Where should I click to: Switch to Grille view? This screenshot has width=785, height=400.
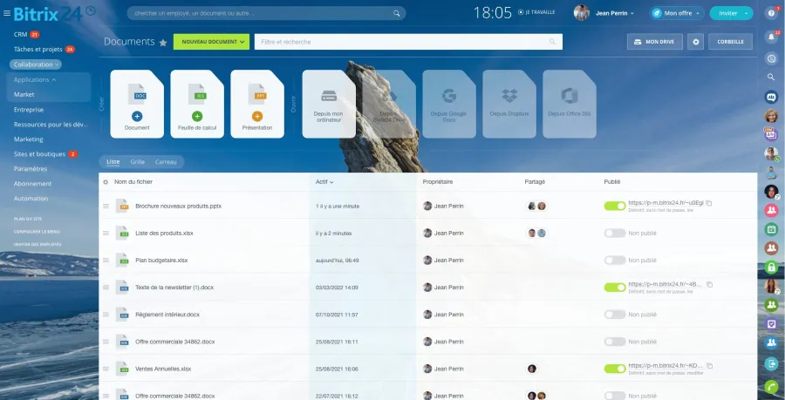point(138,162)
